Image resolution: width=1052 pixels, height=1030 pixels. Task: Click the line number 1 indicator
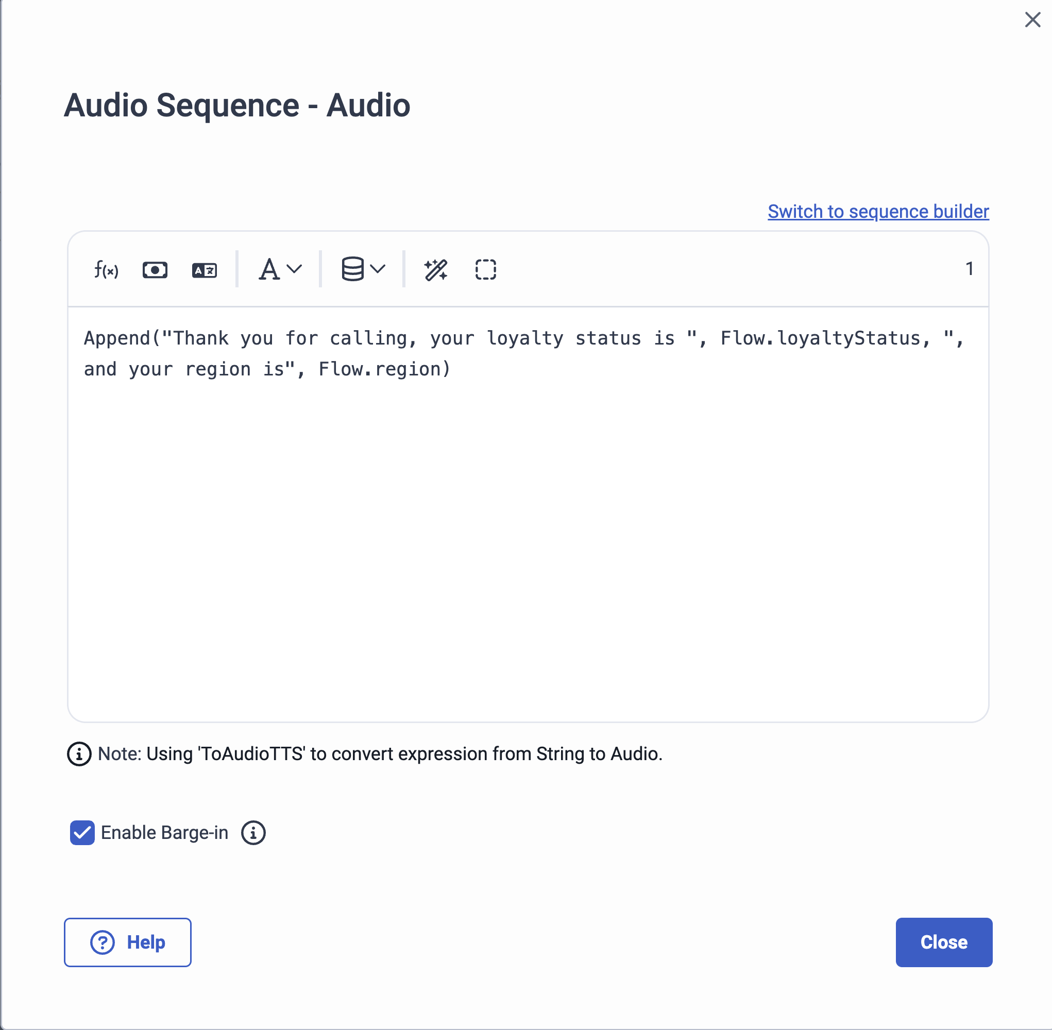point(969,269)
